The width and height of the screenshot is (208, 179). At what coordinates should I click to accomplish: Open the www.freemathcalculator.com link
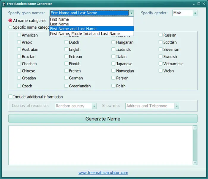[103, 173]
